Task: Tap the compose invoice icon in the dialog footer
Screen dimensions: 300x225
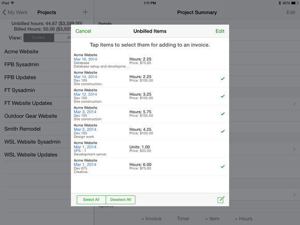Action: tap(221, 200)
